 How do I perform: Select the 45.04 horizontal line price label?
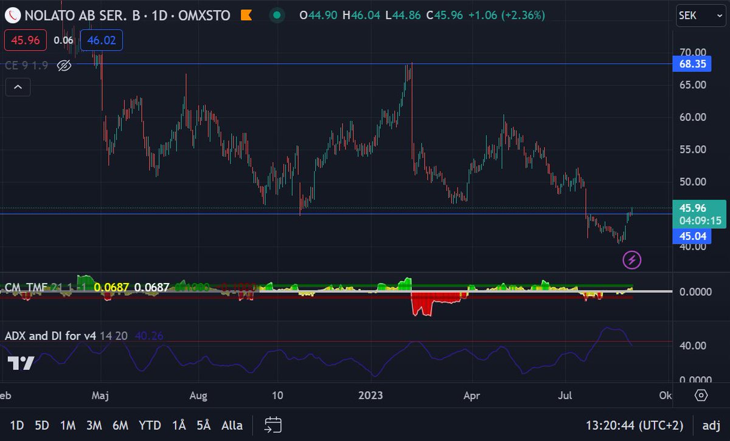(692, 236)
